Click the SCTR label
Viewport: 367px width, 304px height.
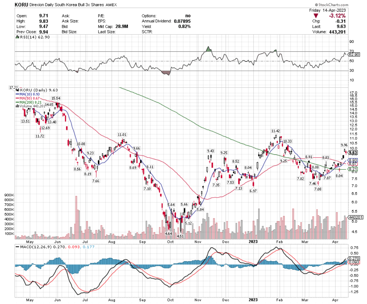pyautogui.click(x=147, y=32)
